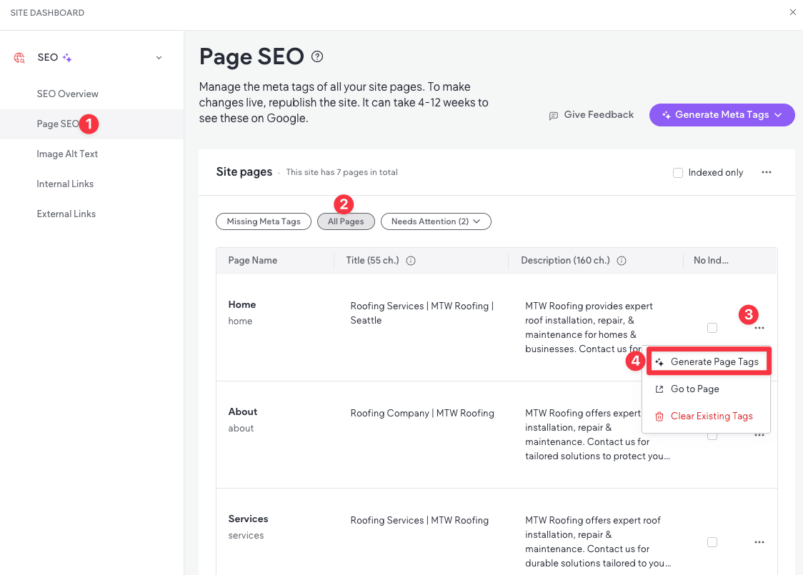Toggle the Indexed only checkbox
The width and height of the screenshot is (803, 575).
point(677,173)
